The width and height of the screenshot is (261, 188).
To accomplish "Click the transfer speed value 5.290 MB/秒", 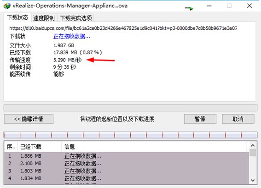I will point(67,60).
